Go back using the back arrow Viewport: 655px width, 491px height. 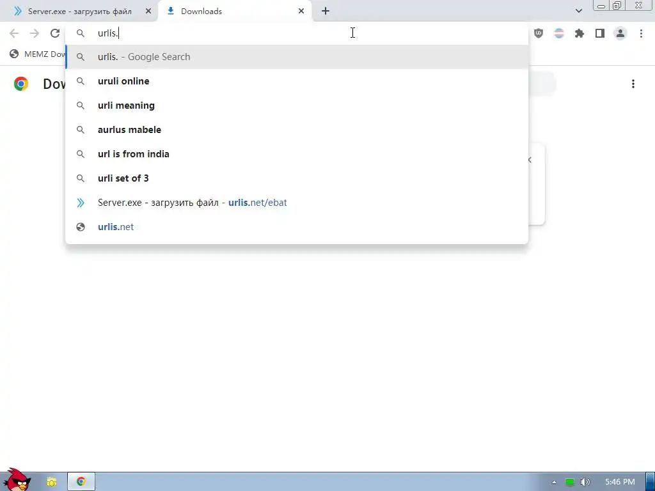click(x=14, y=33)
